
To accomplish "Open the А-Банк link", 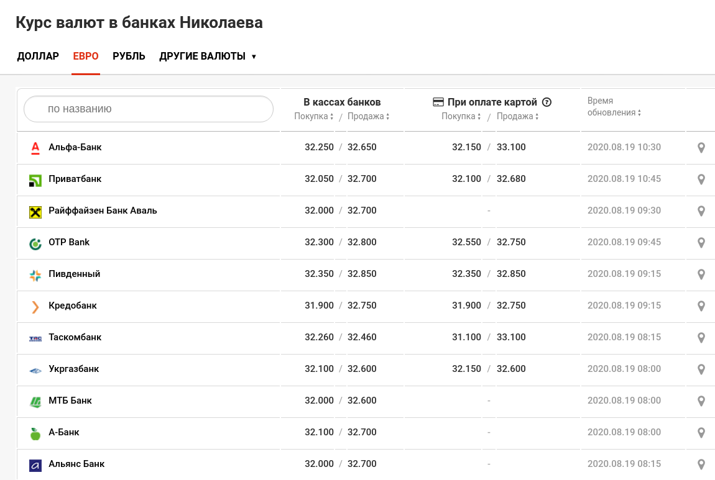I will [64, 432].
